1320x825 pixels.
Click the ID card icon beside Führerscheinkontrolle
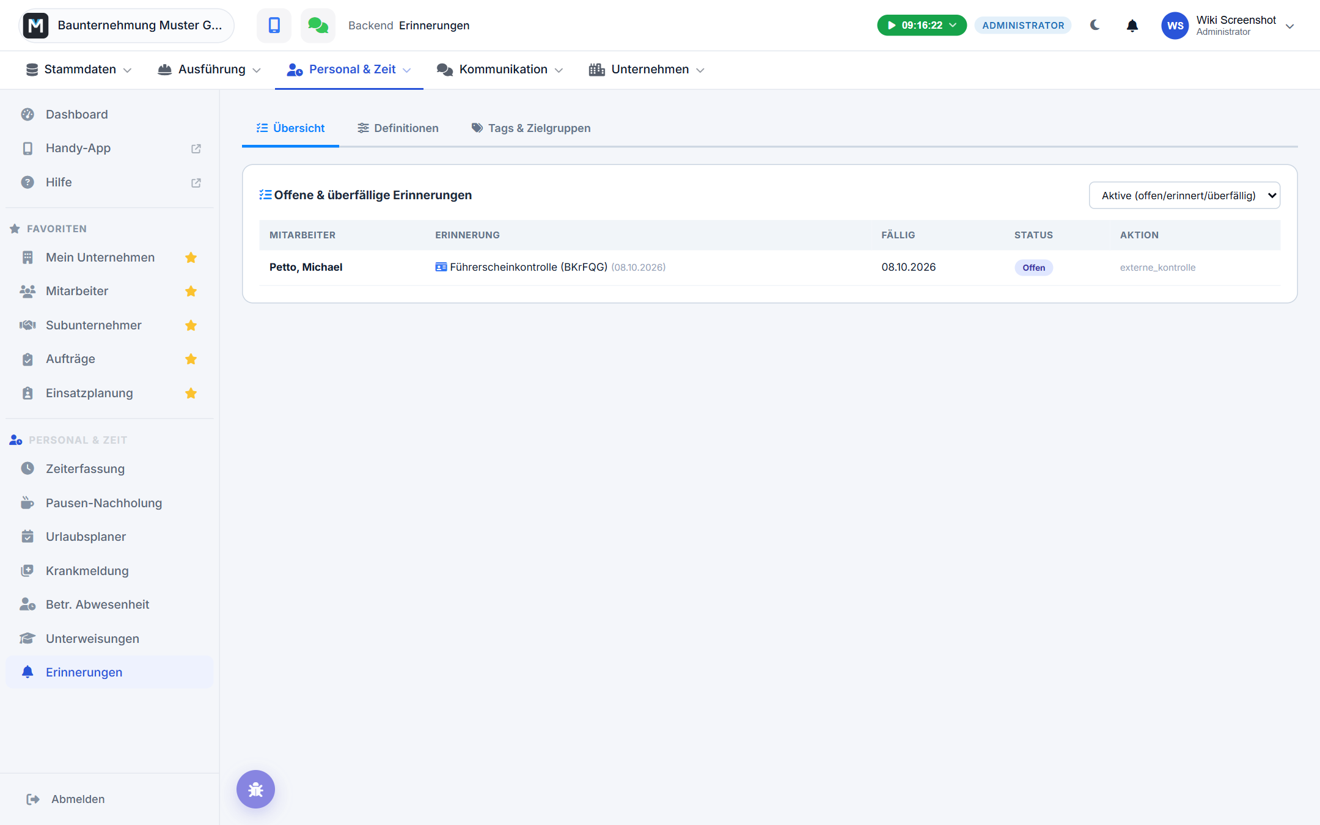441,267
